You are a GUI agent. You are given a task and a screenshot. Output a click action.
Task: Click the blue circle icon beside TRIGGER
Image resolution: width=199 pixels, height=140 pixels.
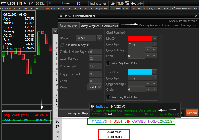click(9, 120)
